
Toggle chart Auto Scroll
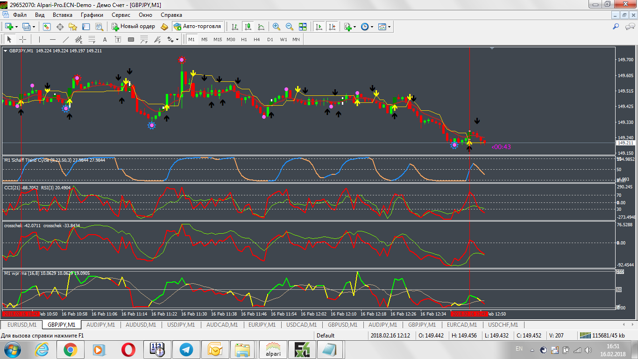click(x=319, y=27)
